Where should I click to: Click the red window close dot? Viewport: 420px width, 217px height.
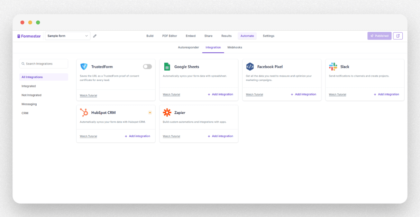tap(22, 22)
